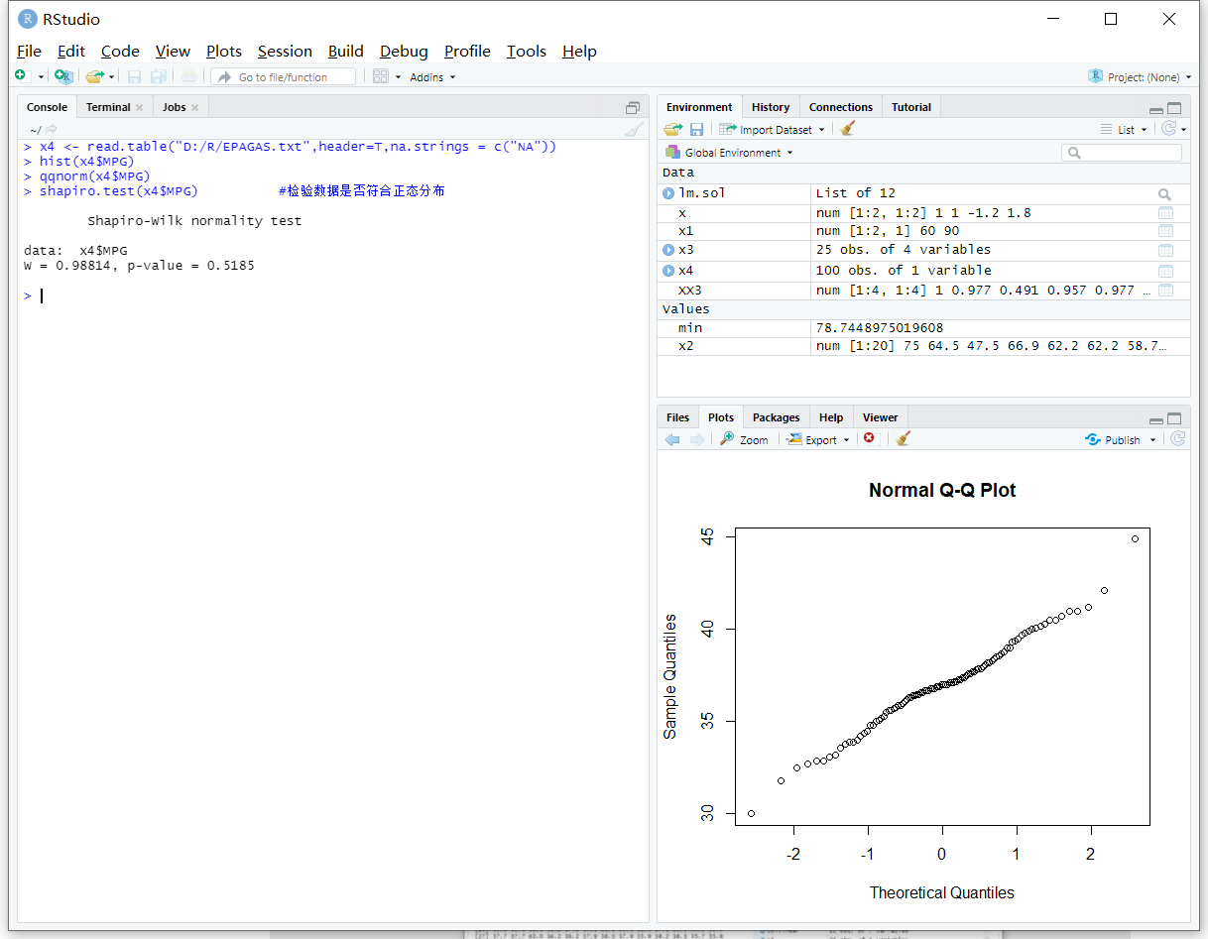Image resolution: width=1208 pixels, height=939 pixels.
Task: Open the Project (None) menu
Action: 1140,76
